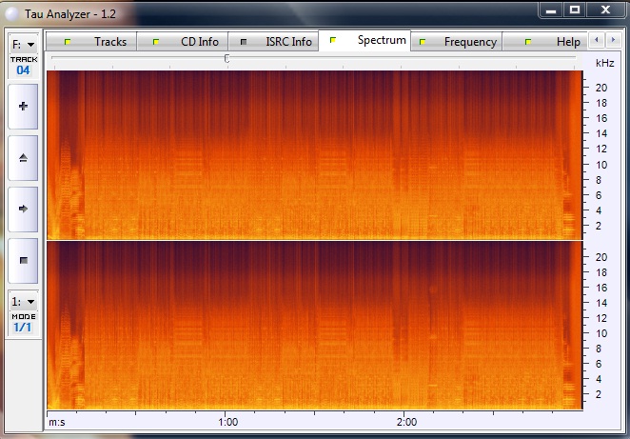630x439 pixels.
Task: Open the F: drive dropdown
Action: tap(23, 45)
